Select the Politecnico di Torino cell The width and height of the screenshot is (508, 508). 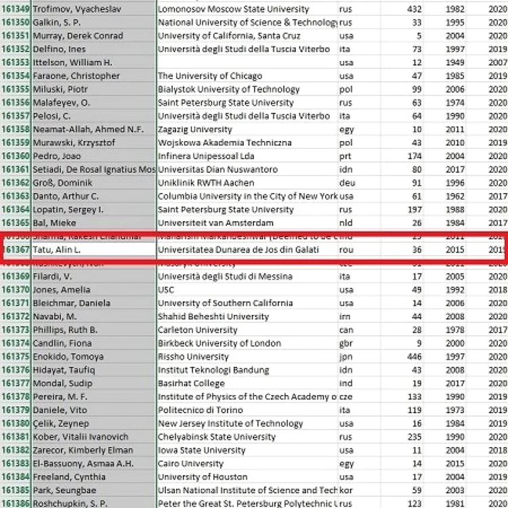click(x=247, y=410)
